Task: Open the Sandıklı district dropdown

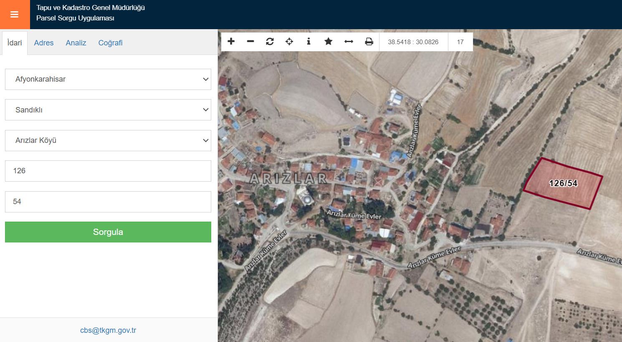Action: click(x=108, y=110)
